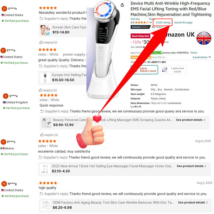Click the UK flag icon beside Amazon UK

point(204,38)
